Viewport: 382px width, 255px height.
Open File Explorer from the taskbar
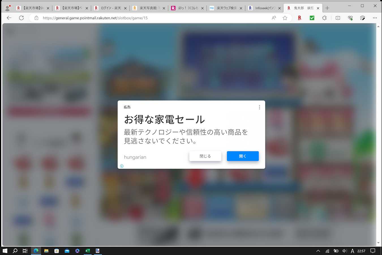coord(46,251)
